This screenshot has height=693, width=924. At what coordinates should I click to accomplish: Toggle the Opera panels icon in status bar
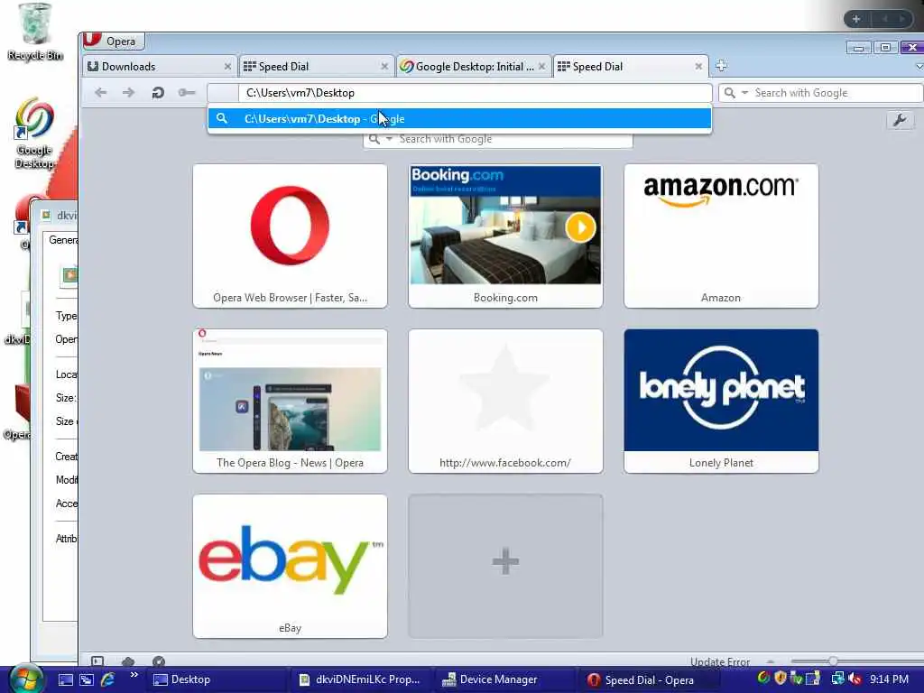click(x=97, y=661)
